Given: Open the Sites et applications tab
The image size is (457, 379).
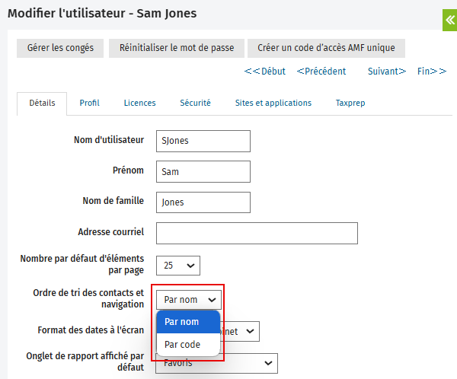Looking at the screenshot, I should tap(273, 103).
